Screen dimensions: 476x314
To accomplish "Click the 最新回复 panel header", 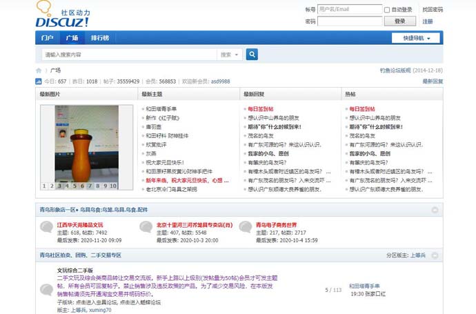I will click(254, 94).
